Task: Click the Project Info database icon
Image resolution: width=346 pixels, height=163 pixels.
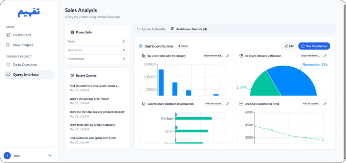Action: [x=72, y=32]
